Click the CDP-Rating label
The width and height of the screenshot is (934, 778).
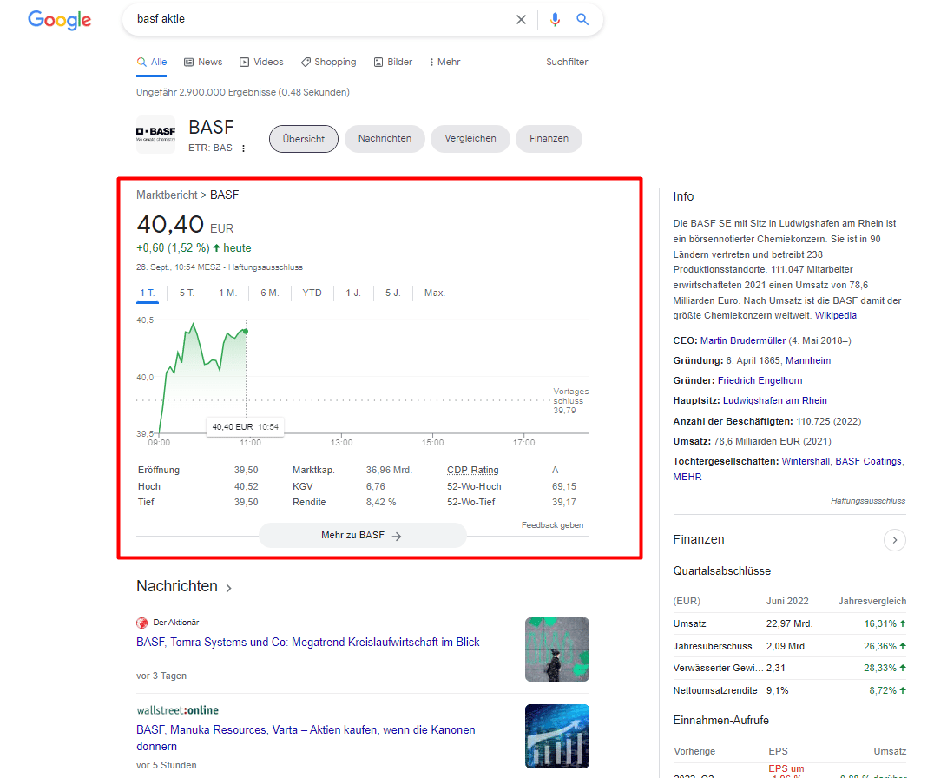coord(473,470)
